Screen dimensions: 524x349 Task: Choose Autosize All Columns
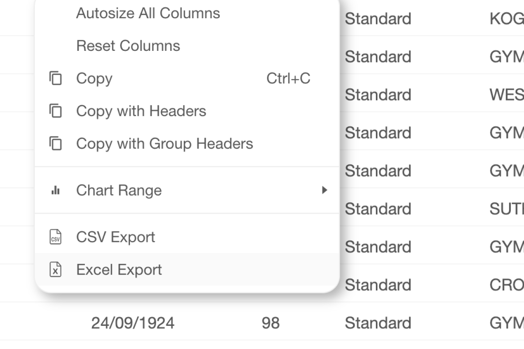pos(148,13)
